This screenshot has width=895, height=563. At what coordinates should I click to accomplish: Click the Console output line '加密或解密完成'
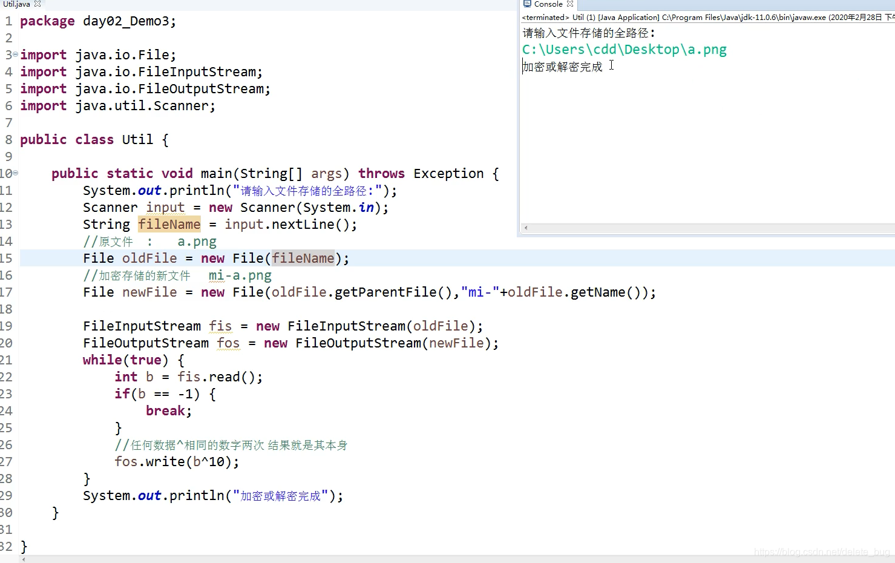[563, 67]
